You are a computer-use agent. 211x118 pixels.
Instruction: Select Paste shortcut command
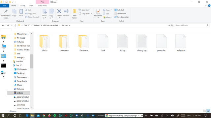[x=32, y=17]
